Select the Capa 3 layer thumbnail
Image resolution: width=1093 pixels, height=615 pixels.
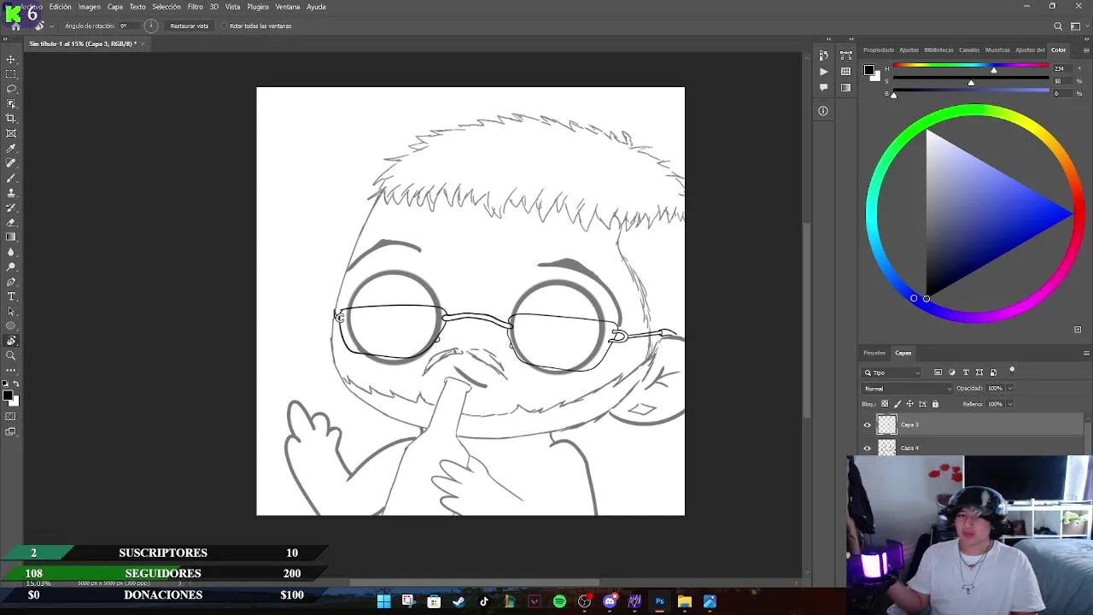[887, 425]
